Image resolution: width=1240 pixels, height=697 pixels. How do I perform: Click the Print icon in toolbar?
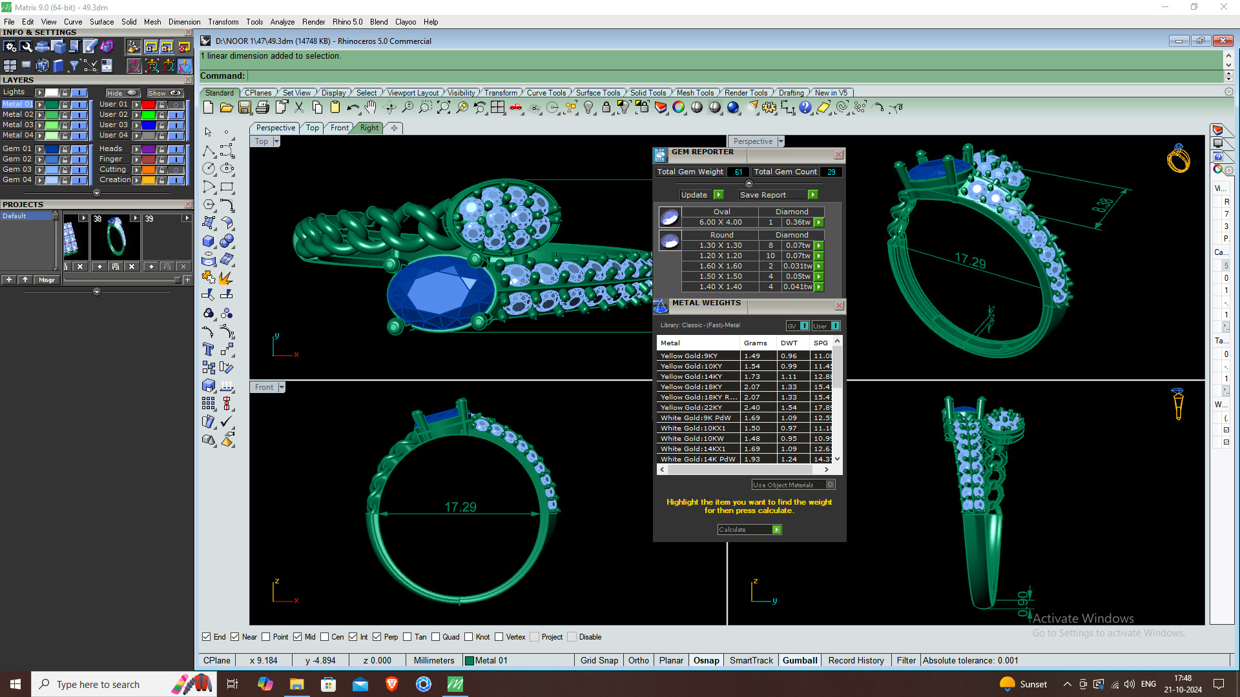coord(263,108)
